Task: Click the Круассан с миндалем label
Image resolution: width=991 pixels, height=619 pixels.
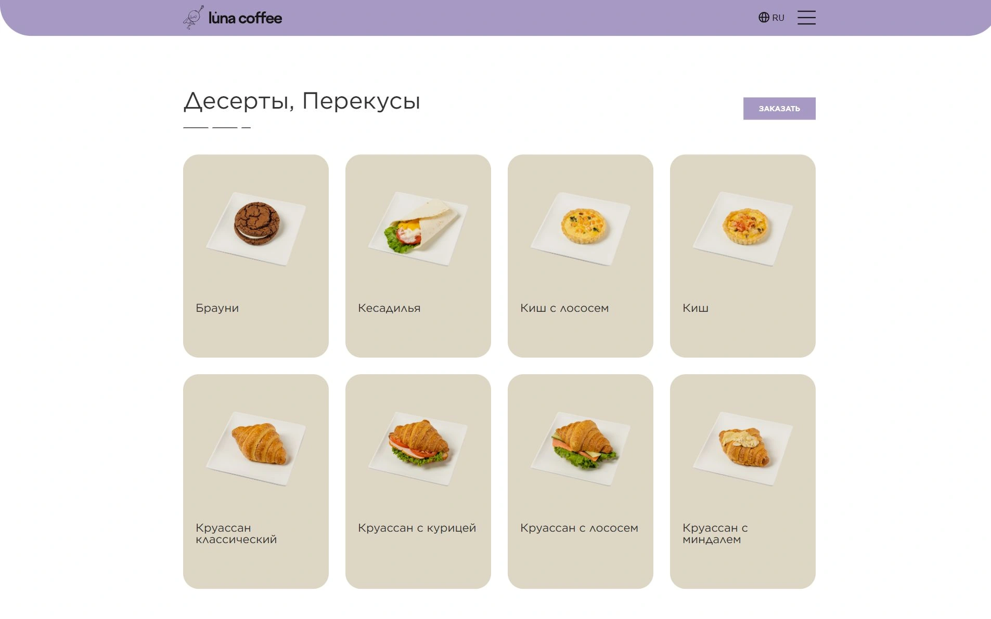Action: [715, 534]
